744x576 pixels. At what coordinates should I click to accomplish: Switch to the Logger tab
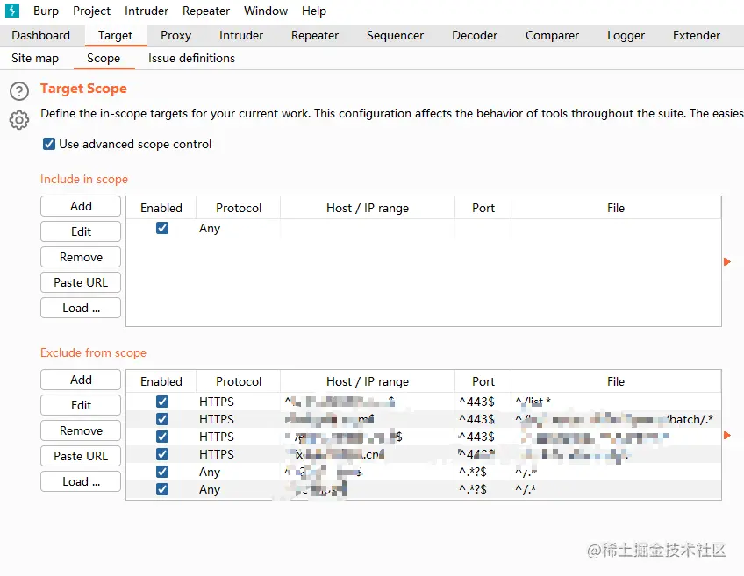click(x=626, y=36)
